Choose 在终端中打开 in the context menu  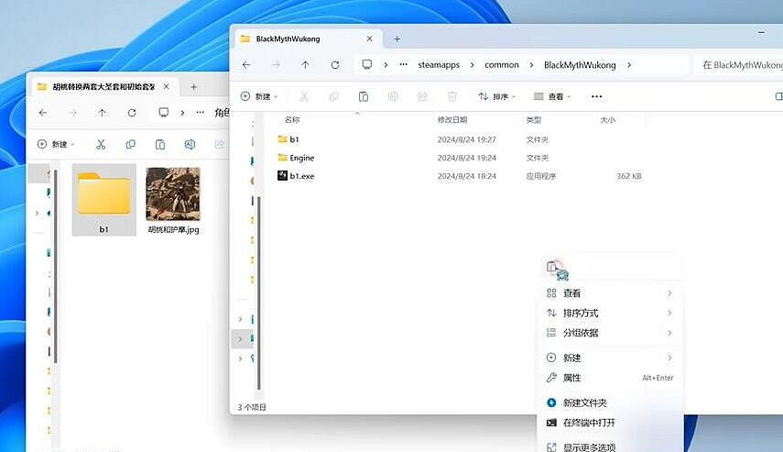pos(610,423)
